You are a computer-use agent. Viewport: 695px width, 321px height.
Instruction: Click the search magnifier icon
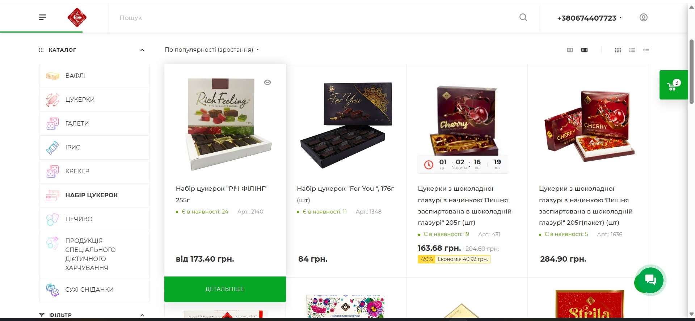(523, 17)
